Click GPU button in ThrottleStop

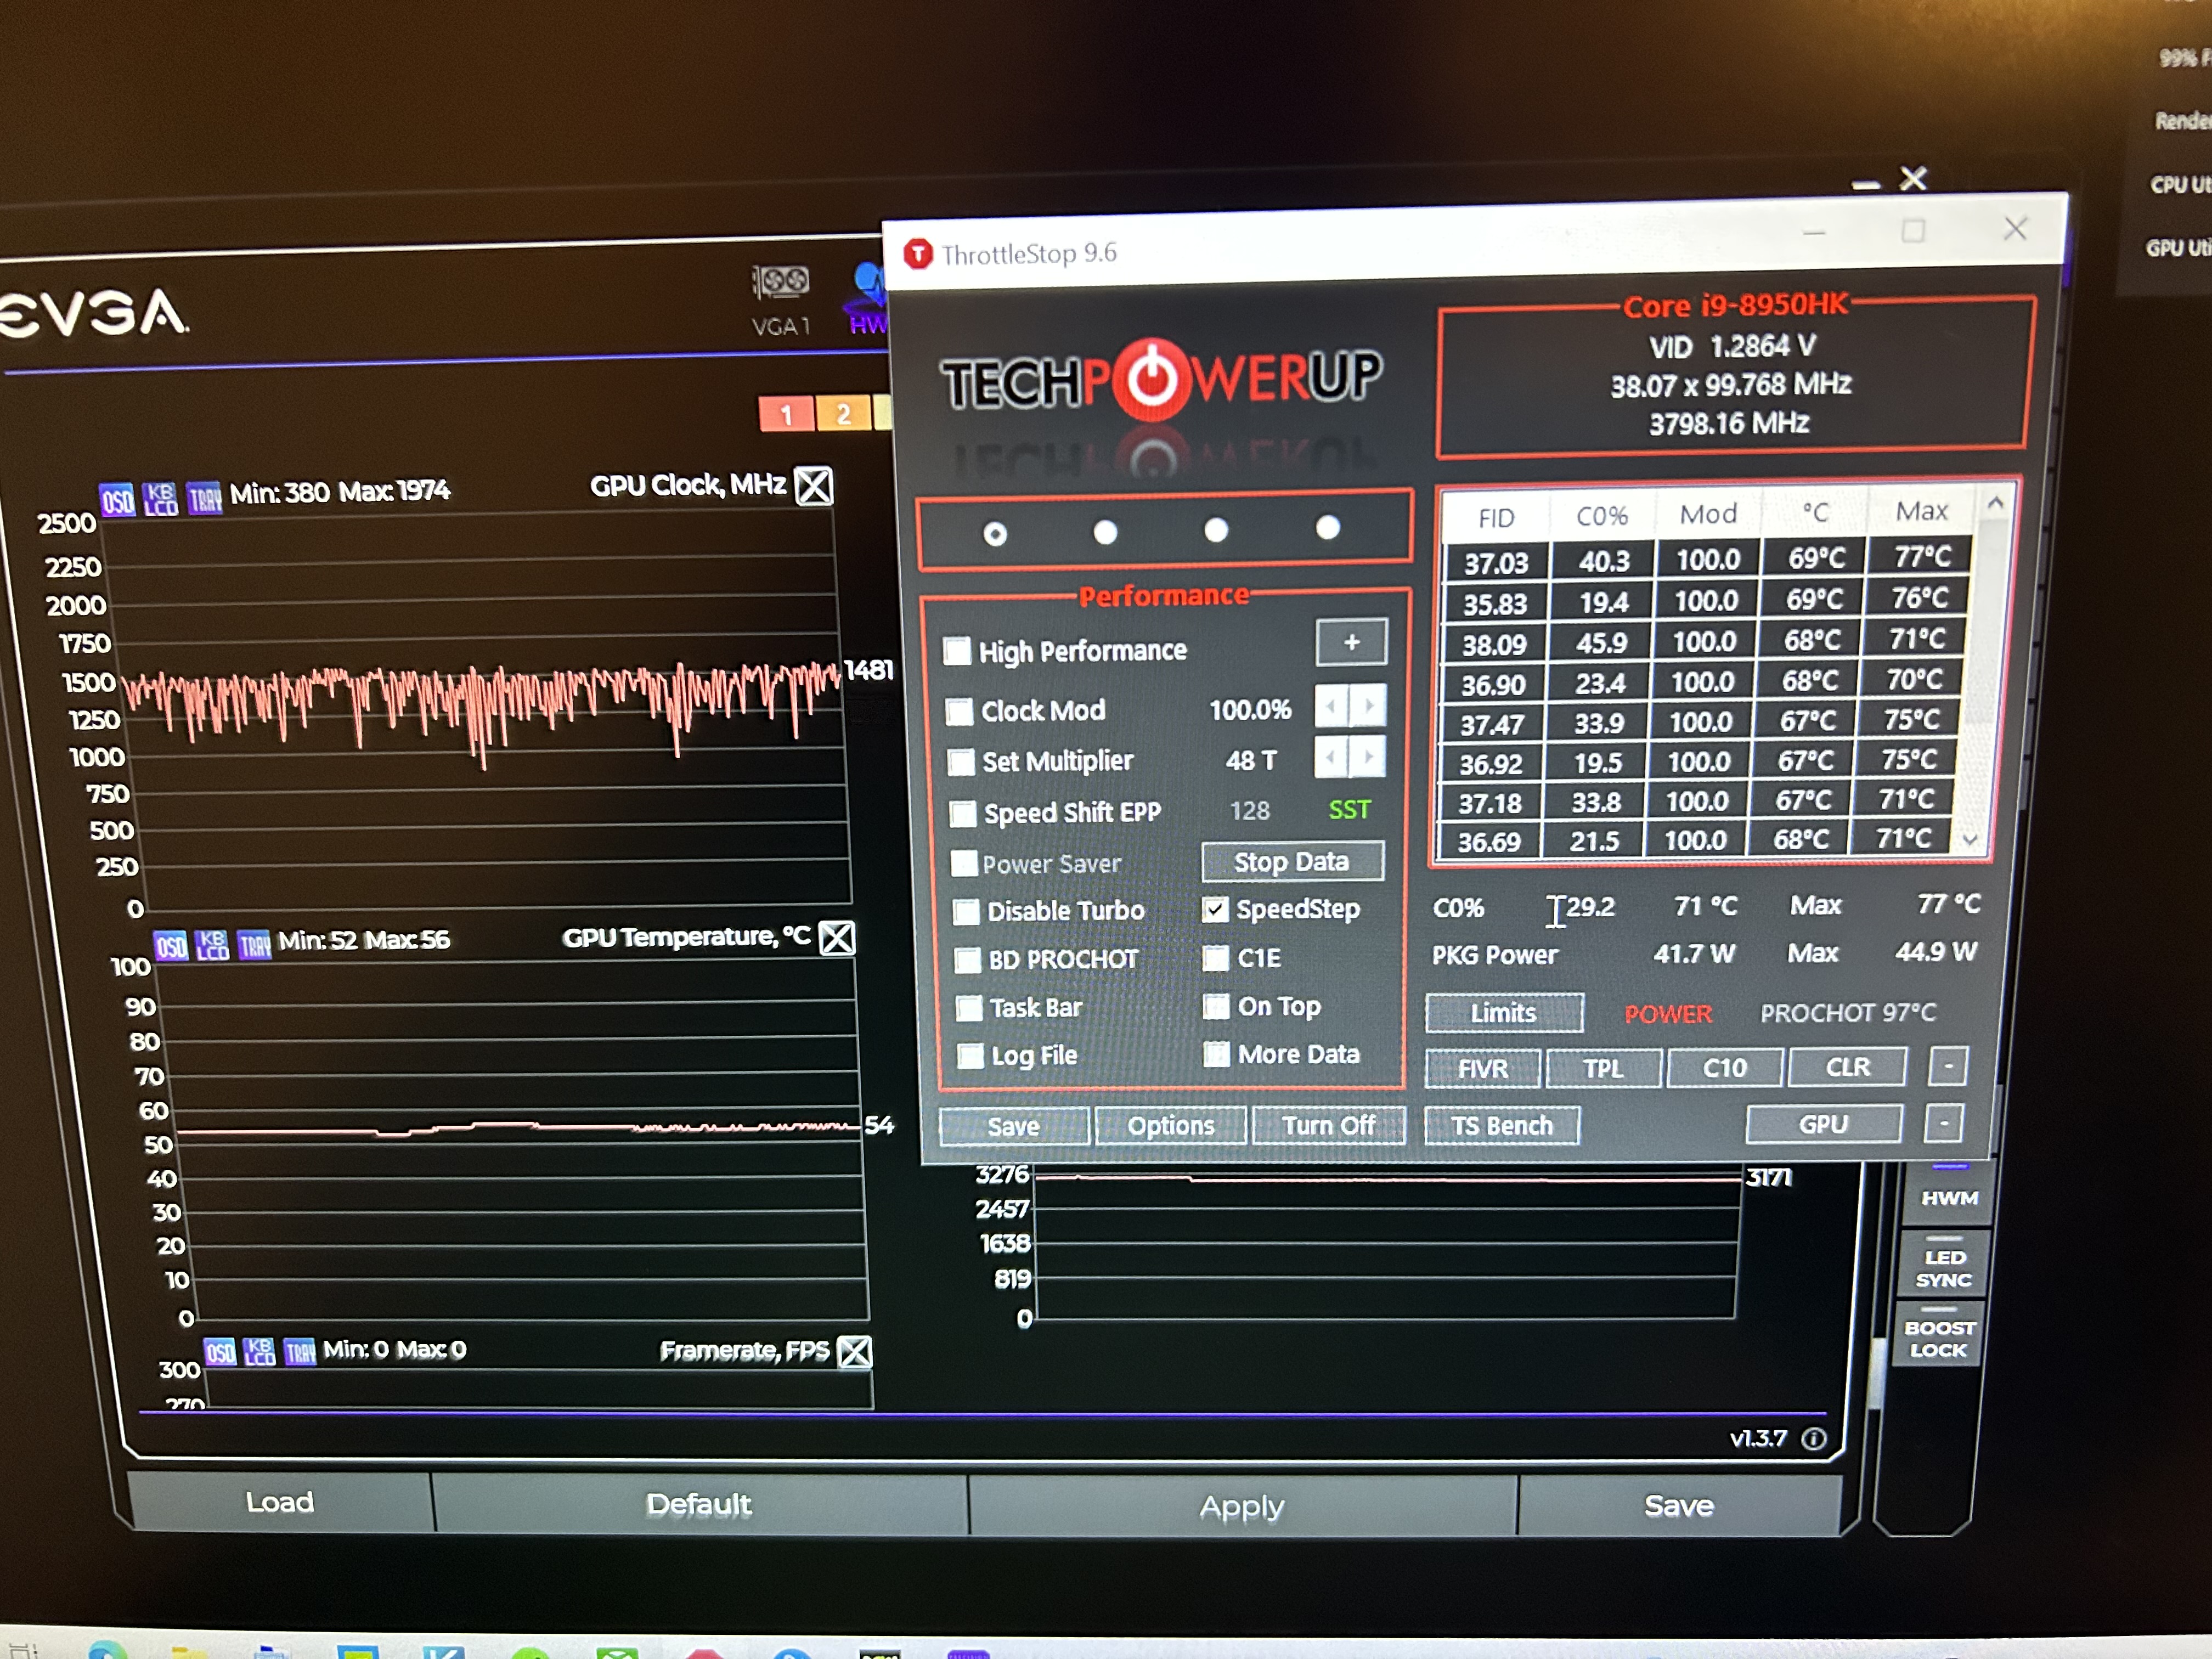[1823, 1124]
